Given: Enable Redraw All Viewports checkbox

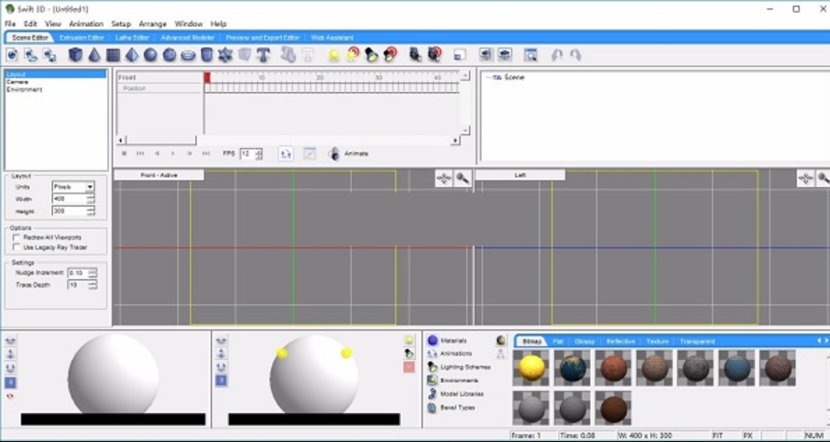Looking at the screenshot, I should click(17, 238).
